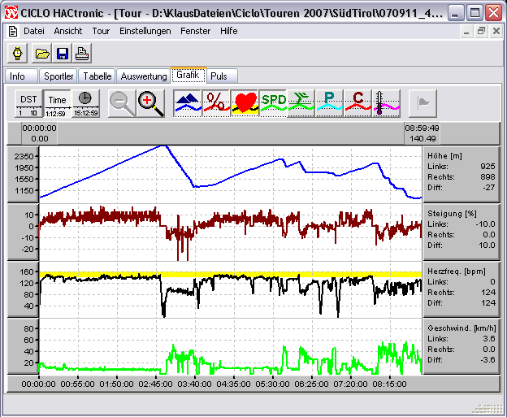Click the CICLO app icon in title bar
The width and height of the screenshot is (507, 417).
point(11,13)
